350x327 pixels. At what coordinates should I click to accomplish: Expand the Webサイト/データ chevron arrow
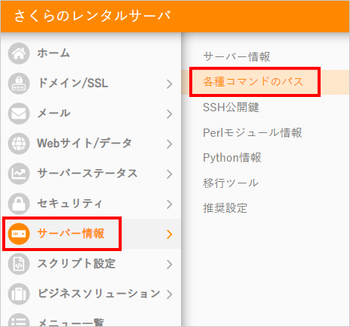pos(170,144)
